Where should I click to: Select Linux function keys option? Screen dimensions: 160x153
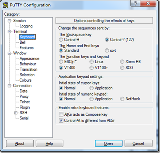point(96,62)
